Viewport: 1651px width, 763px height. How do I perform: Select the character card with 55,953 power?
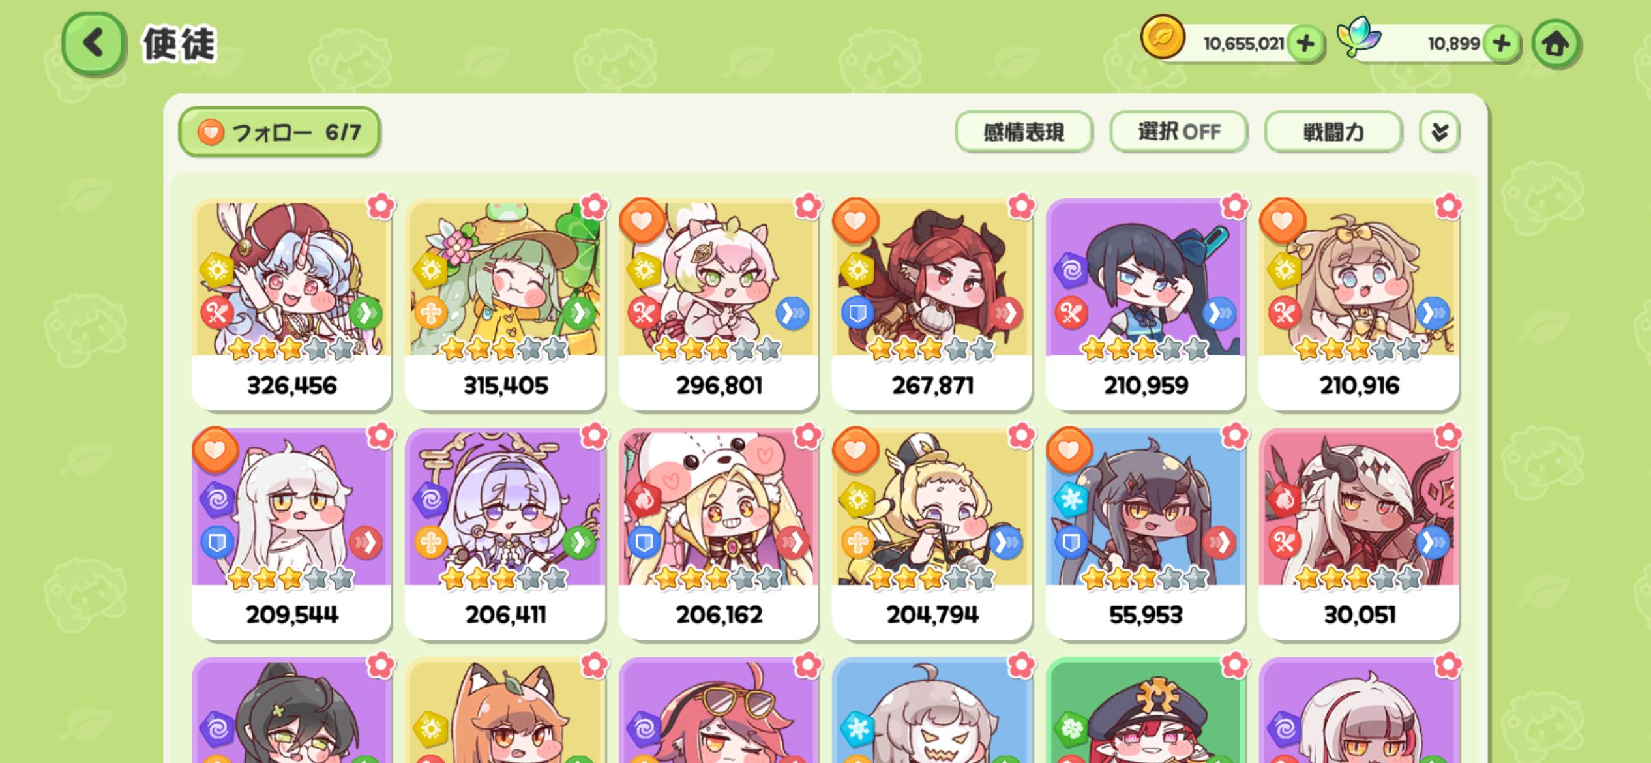click(1146, 534)
